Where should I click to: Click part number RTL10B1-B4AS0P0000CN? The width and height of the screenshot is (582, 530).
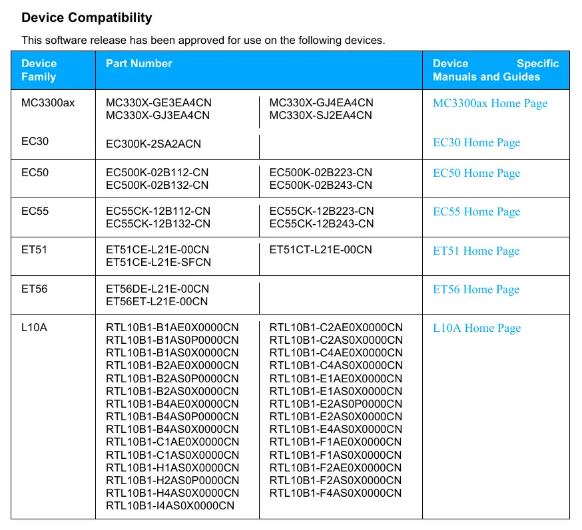[172, 416]
